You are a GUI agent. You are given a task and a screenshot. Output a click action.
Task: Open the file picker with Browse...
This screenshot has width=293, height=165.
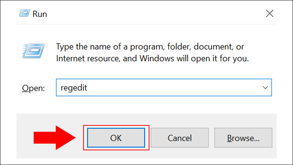243,138
